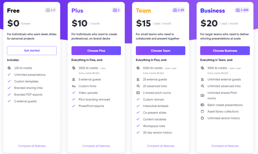Click the AI credits lightning icon under Plus
The height and width of the screenshot is (154, 258).
[x=74, y=68]
